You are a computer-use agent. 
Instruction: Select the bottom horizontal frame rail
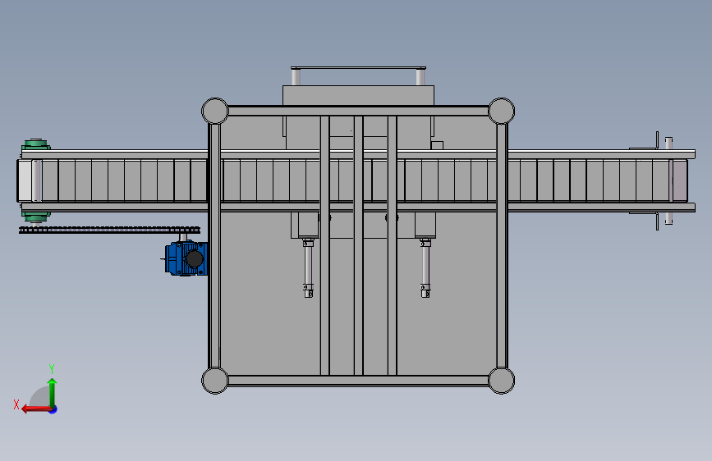tap(358, 381)
